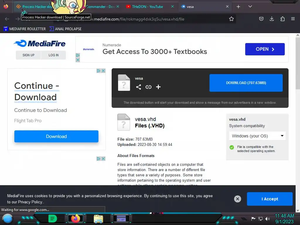300x225 pixels.
Task: Click the plus icon to save to account
Action: point(158,87)
